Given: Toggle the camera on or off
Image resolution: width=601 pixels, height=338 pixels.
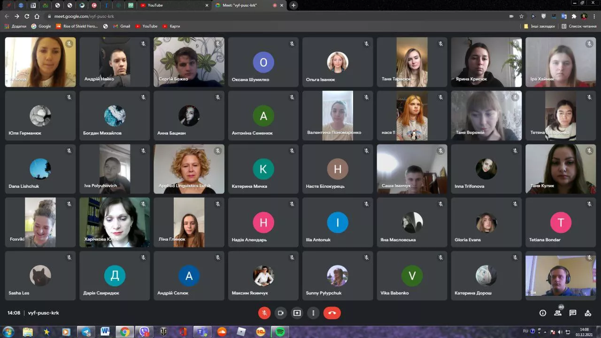Looking at the screenshot, I should point(281,313).
